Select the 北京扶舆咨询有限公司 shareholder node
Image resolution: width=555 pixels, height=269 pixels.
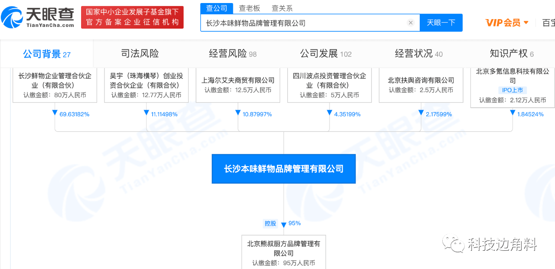click(421, 85)
